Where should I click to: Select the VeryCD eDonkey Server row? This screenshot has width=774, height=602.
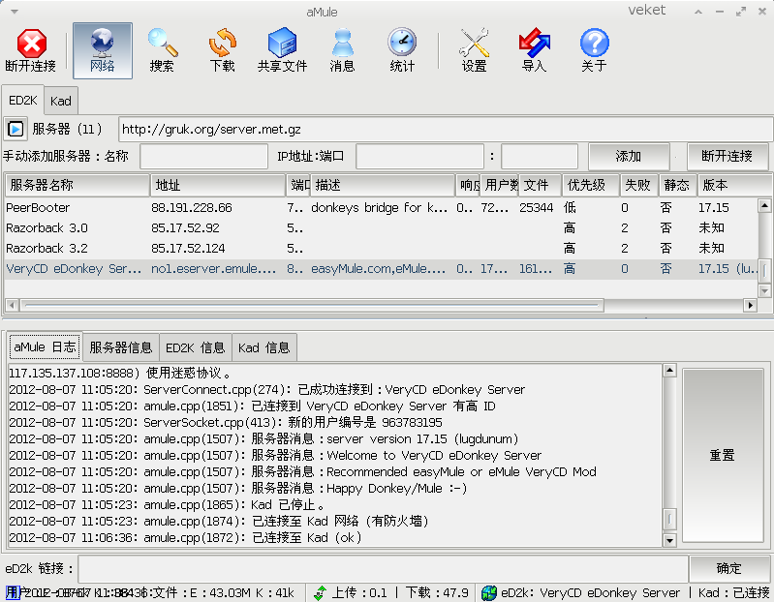pos(381,269)
